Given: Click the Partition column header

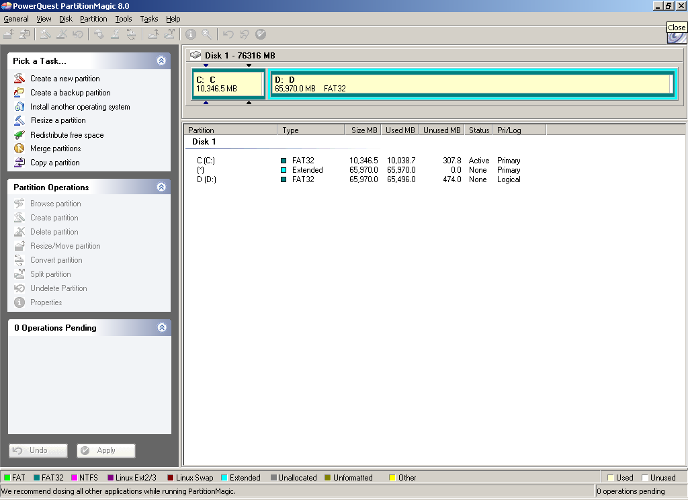Looking at the screenshot, I should pyautogui.click(x=231, y=130).
